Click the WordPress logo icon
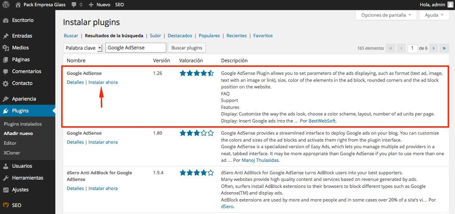Viewport: 455px width, 214px height. point(6,5)
